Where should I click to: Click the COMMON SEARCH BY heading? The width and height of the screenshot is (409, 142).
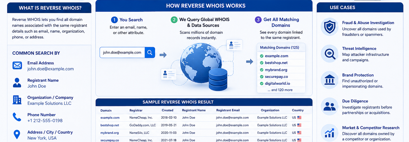click(36, 53)
